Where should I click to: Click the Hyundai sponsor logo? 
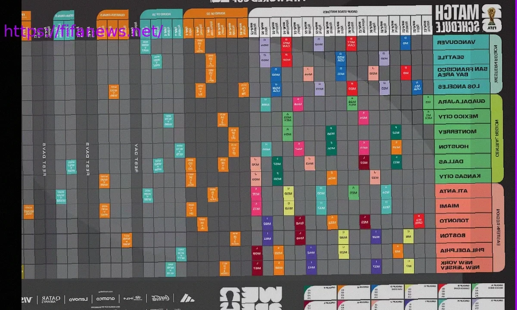pos(133,298)
